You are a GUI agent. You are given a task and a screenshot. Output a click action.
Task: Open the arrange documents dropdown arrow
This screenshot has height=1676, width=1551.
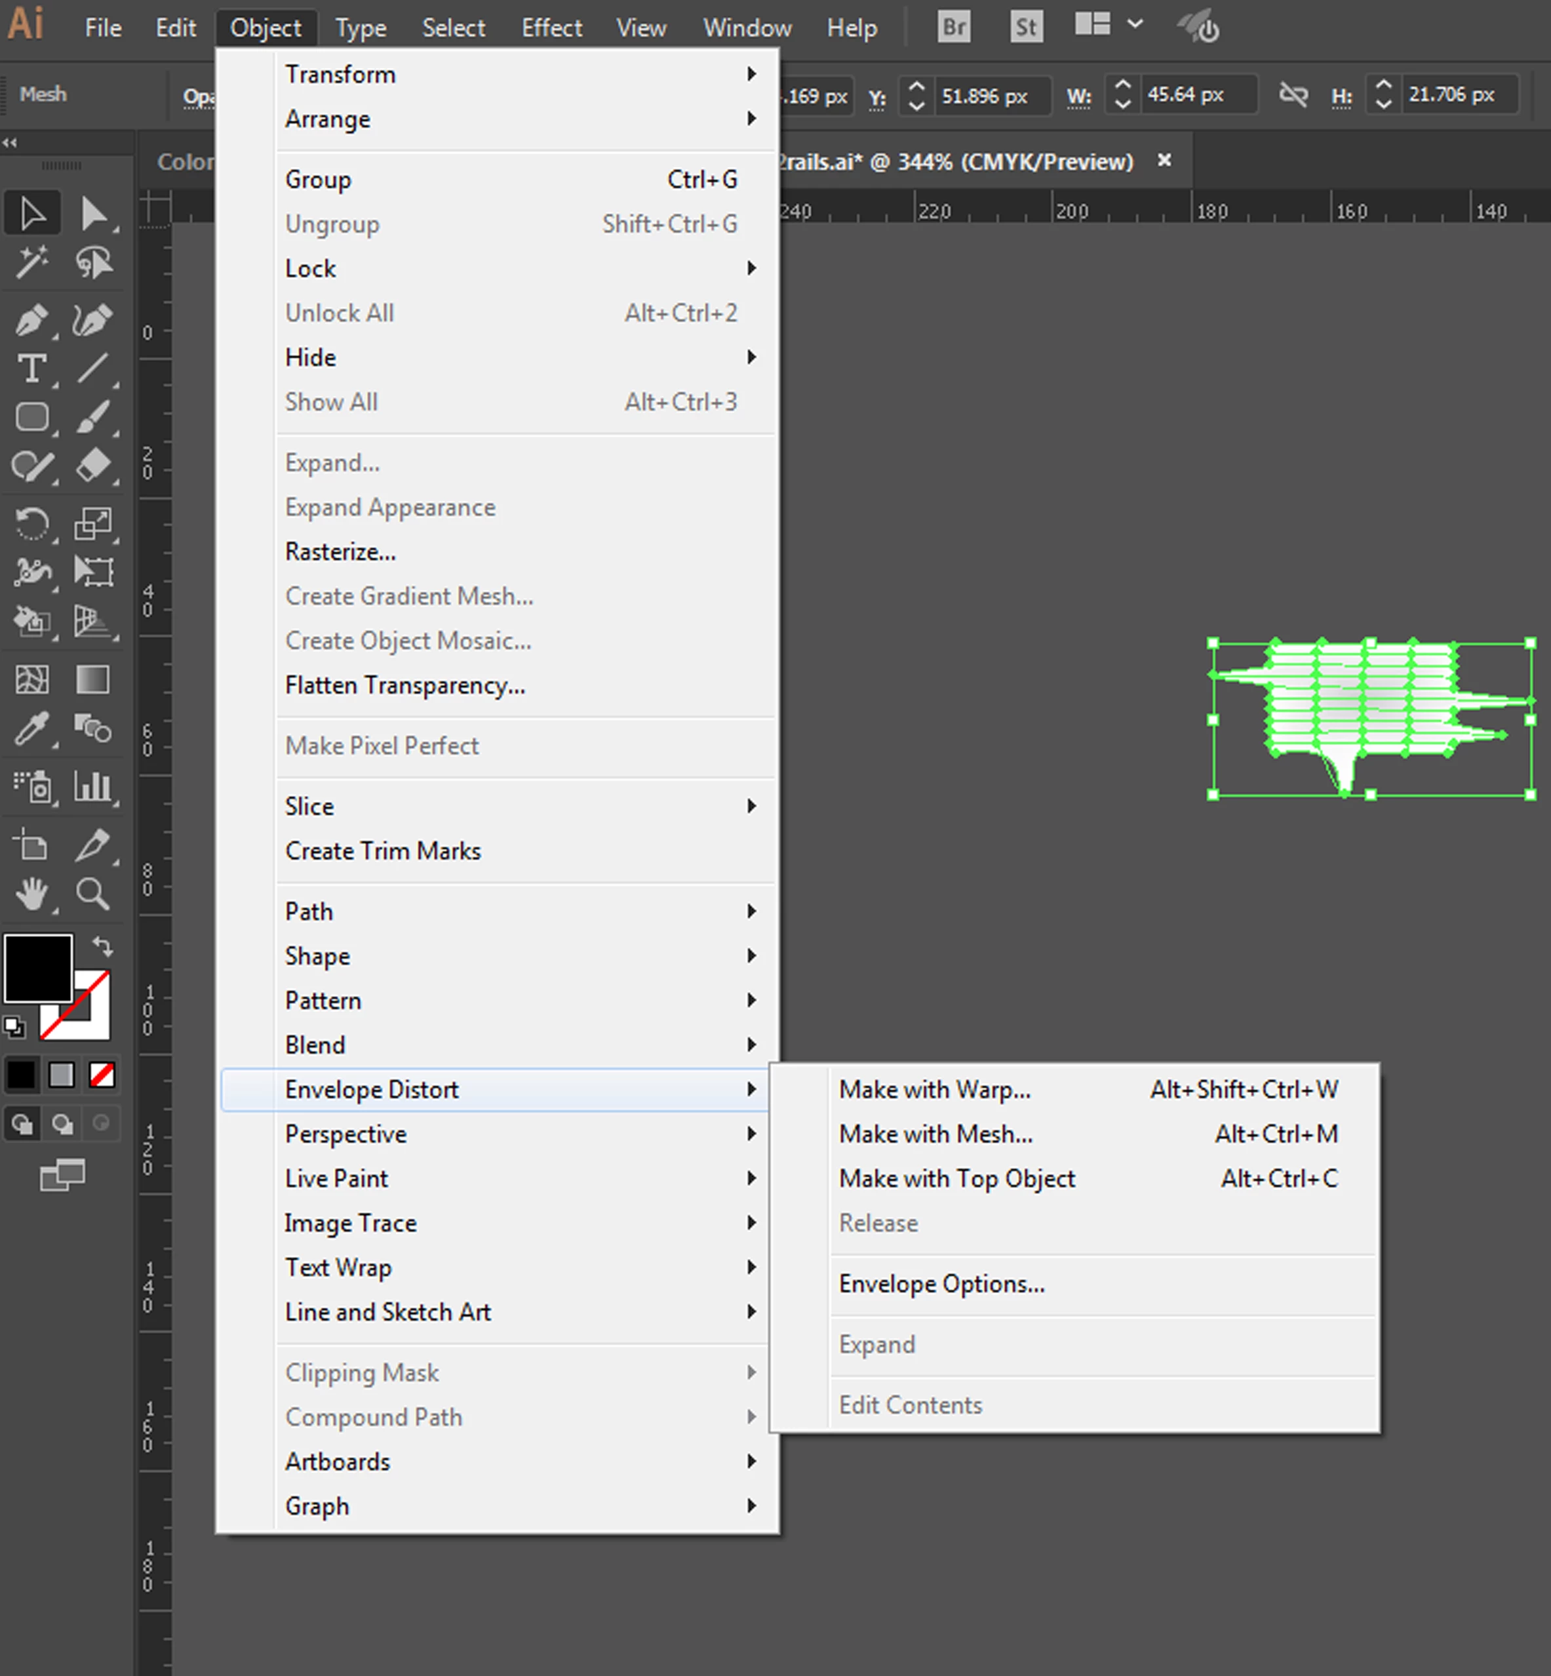(x=1135, y=24)
